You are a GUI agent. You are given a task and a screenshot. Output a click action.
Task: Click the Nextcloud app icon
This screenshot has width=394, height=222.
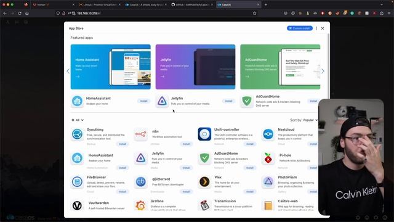click(x=268, y=134)
